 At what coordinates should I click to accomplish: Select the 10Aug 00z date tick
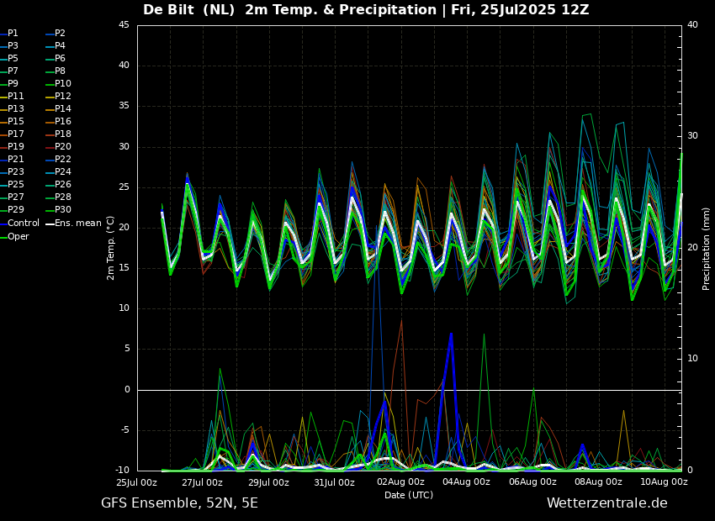coord(665,482)
